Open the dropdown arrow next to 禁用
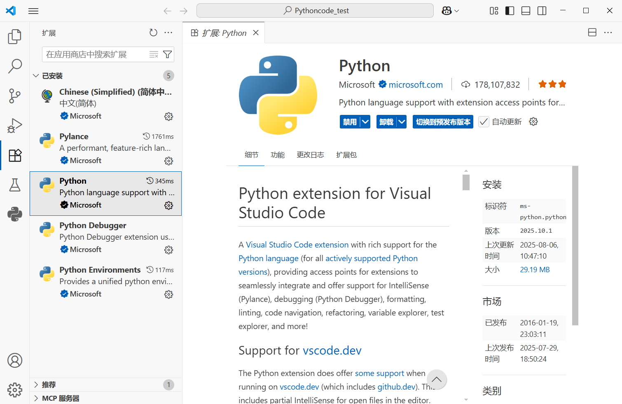622x404 pixels. (x=365, y=122)
